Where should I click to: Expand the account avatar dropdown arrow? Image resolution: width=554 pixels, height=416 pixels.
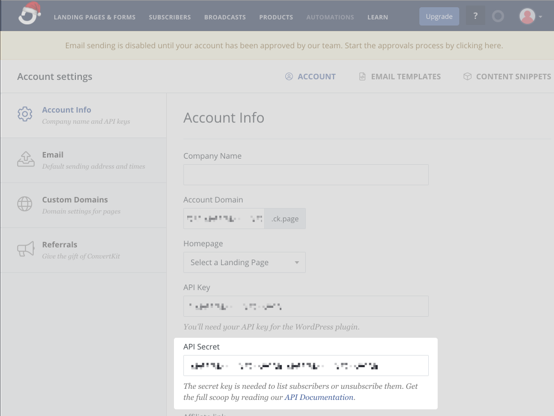[540, 17]
